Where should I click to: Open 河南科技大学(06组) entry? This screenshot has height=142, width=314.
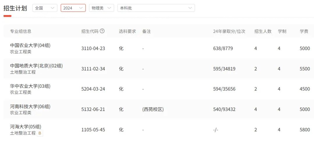[30, 106]
